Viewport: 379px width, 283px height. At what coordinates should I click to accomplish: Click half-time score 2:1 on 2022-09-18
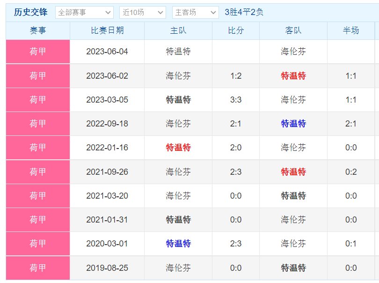point(351,124)
